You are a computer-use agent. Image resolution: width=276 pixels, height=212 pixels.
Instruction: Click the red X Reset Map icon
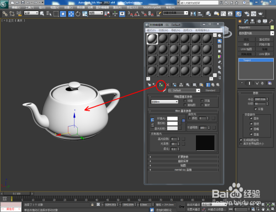(x=168, y=85)
